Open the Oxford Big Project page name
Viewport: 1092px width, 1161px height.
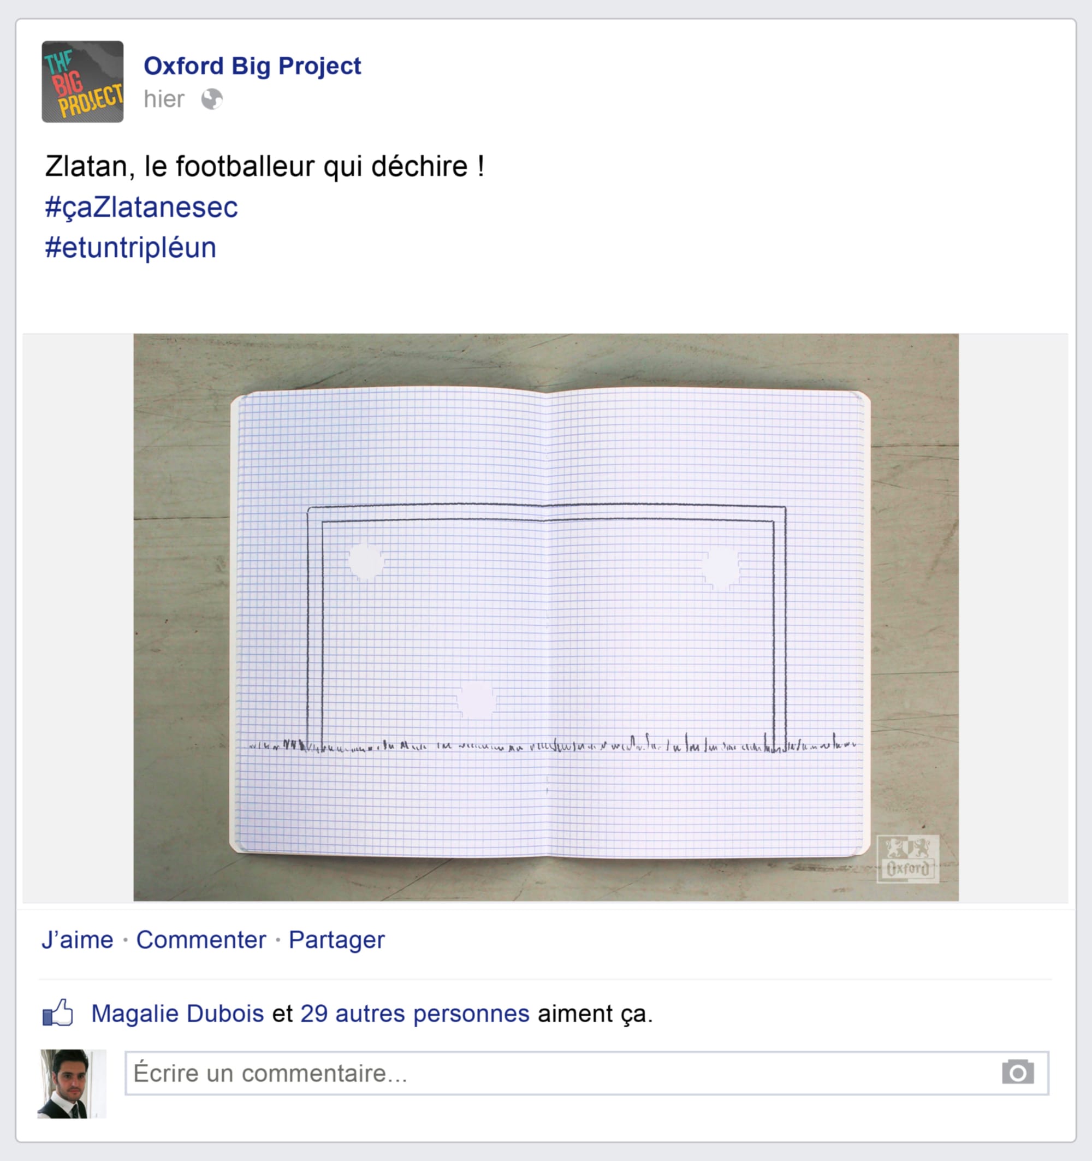click(252, 66)
